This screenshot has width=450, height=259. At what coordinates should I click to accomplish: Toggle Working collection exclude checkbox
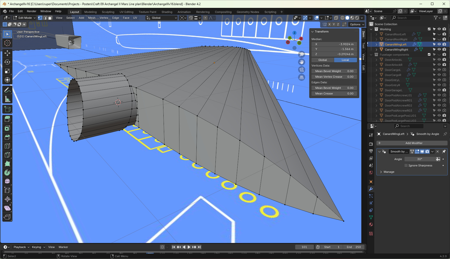pos(429,29)
